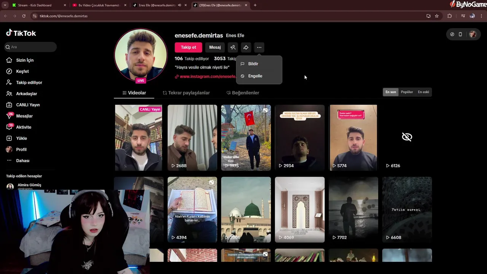The image size is (487, 274).
Task: Open media control icon in toolbar
Action: tap(463, 16)
